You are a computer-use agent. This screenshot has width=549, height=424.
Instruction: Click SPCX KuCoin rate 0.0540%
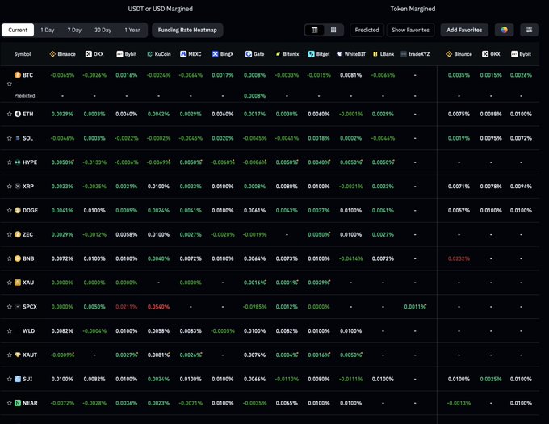(158, 307)
